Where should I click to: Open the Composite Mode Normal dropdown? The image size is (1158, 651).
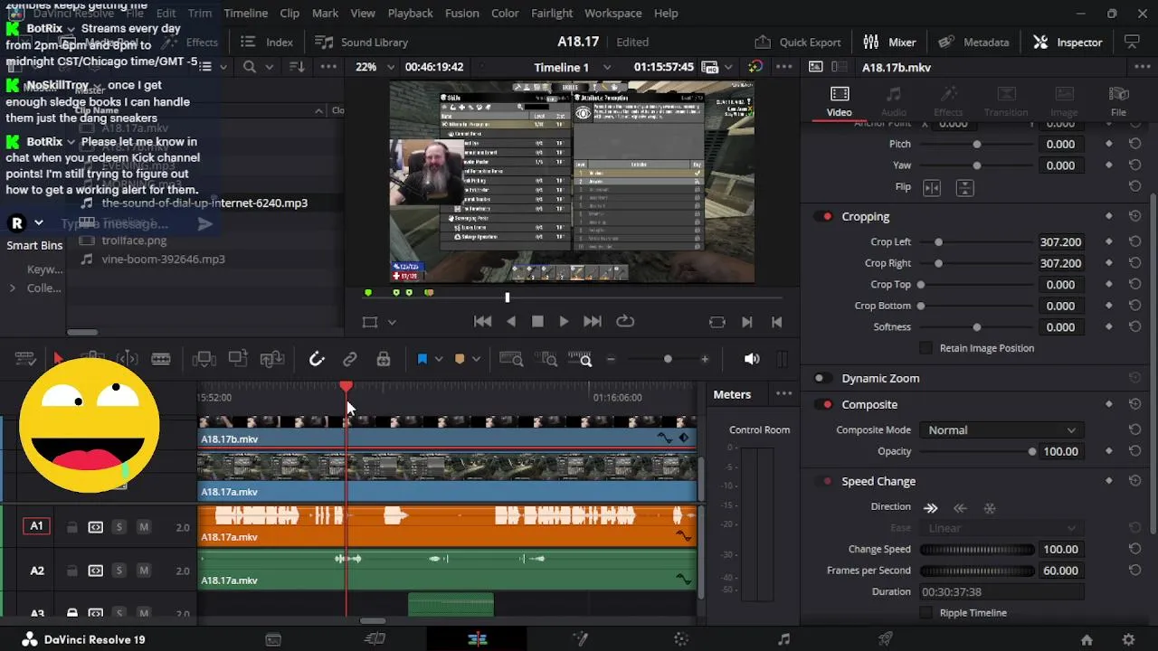(1001, 430)
